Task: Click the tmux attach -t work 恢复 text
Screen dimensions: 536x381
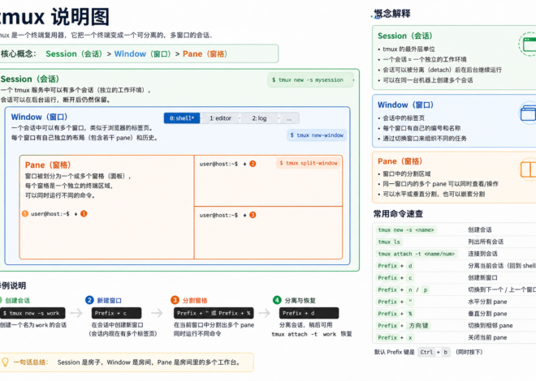Action: tap(311, 334)
